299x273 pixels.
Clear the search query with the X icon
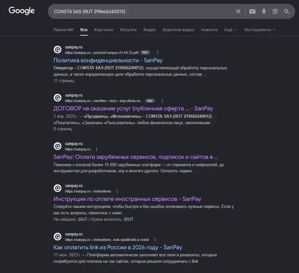click(238, 12)
